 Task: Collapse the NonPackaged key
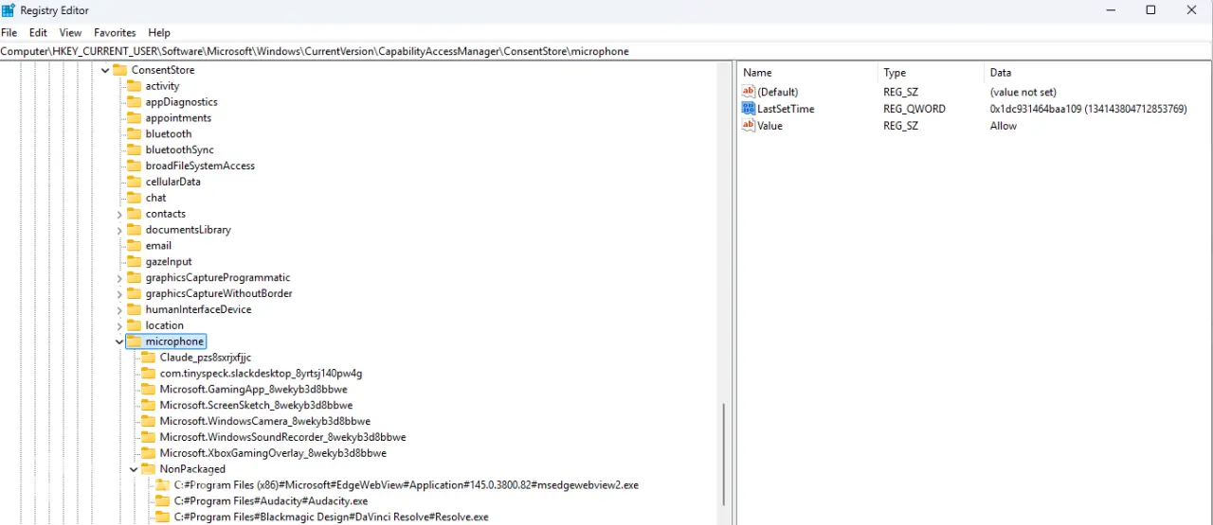(x=134, y=469)
